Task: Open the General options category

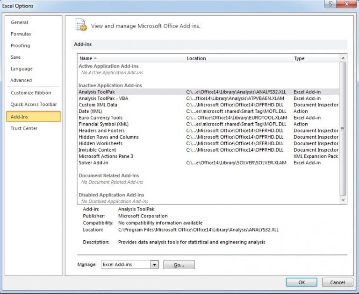Action: click(x=20, y=22)
